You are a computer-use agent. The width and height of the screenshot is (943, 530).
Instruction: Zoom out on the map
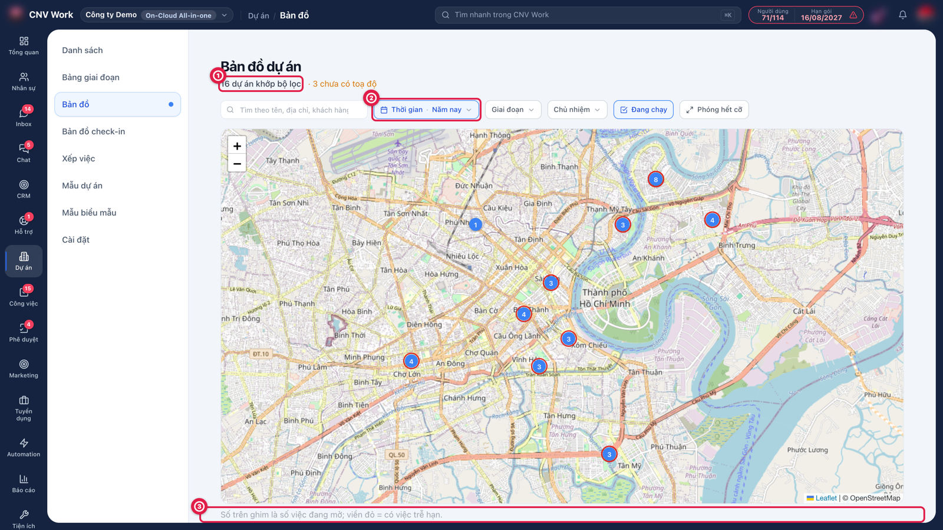(x=237, y=164)
